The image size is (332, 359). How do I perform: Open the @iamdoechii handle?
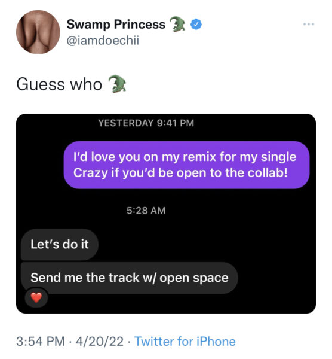point(103,41)
